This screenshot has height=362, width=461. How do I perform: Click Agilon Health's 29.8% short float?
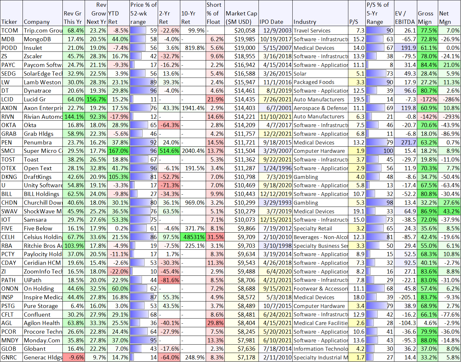point(215,323)
